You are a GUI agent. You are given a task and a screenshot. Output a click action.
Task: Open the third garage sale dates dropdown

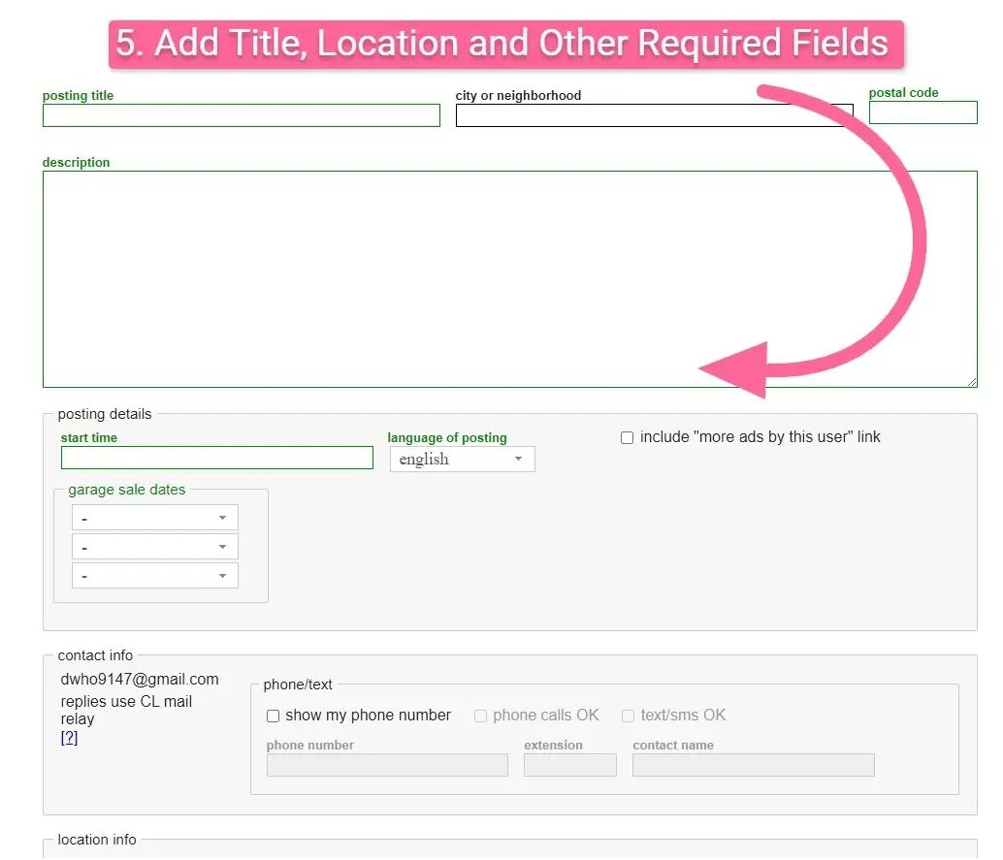(155, 576)
